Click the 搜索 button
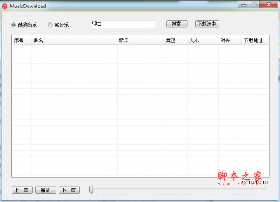The width and height of the screenshot is (280, 202). coord(176,24)
